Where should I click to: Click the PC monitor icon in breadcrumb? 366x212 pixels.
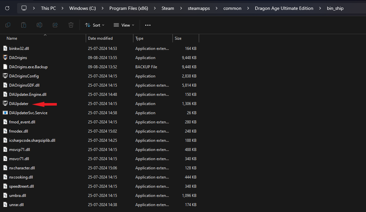tap(24, 8)
